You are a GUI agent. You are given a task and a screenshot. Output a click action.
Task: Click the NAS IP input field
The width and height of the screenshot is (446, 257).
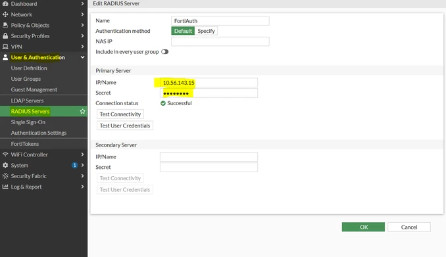pyautogui.click(x=220, y=41)
